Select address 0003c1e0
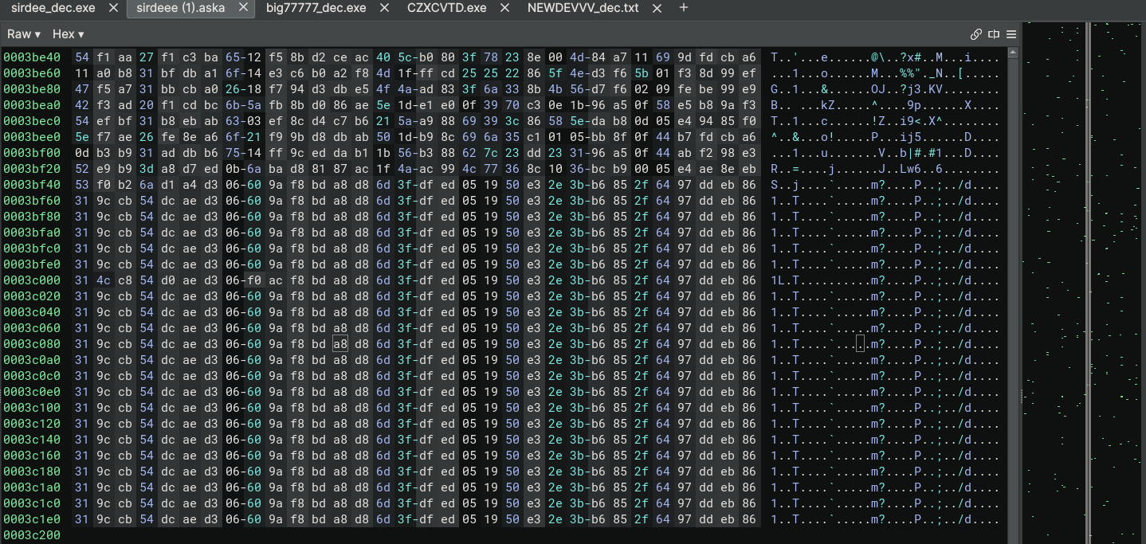The image size is (1146, 544). (32, 519)
